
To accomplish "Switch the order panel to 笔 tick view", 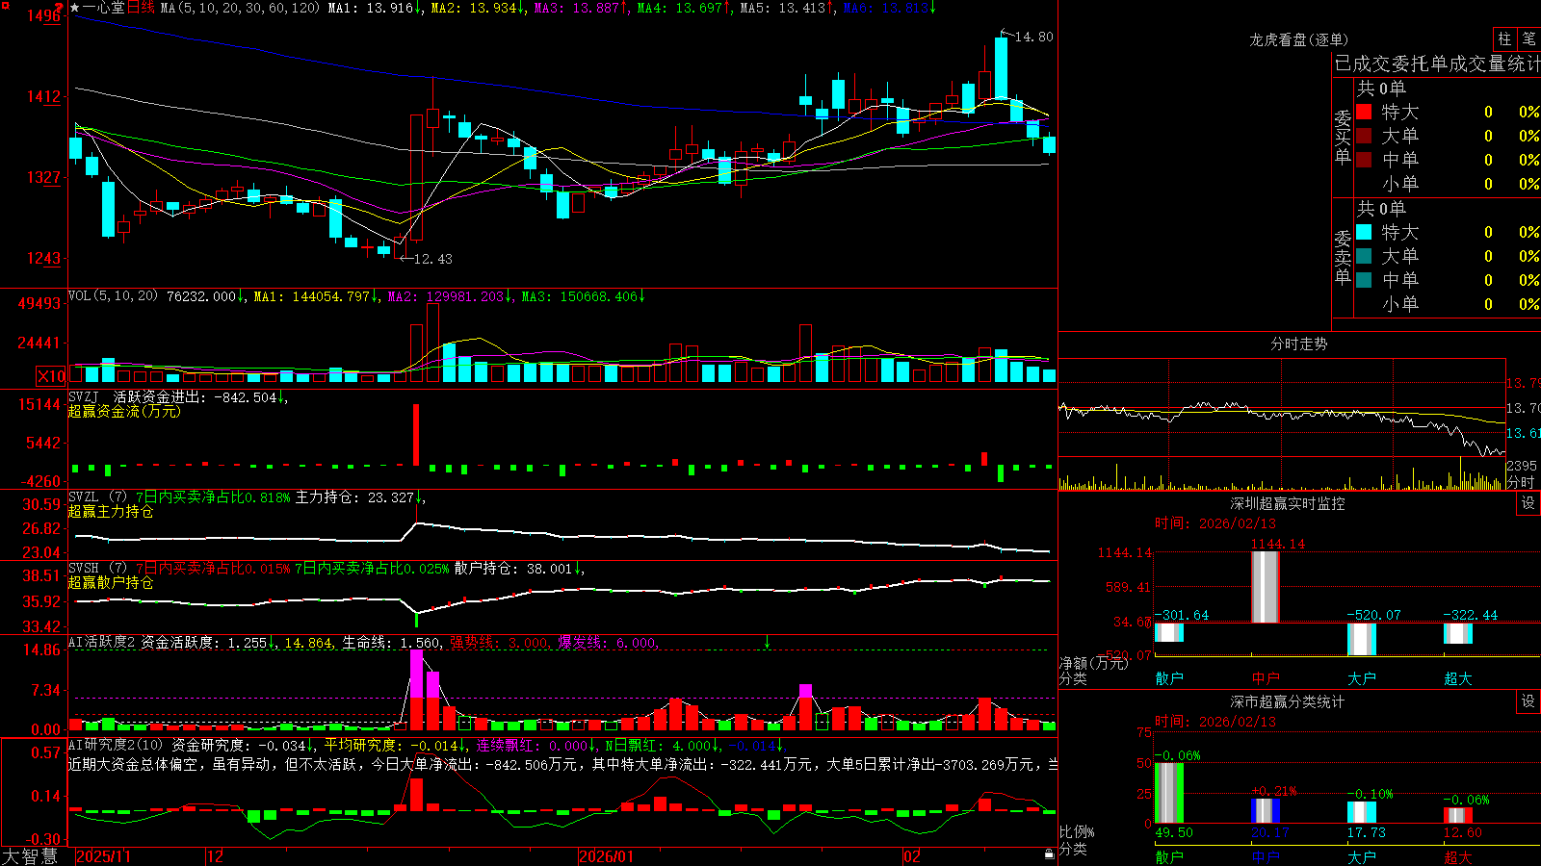I will (1528, 39).
